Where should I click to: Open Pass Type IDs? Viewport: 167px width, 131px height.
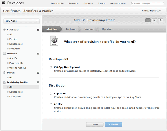[16, 63]
